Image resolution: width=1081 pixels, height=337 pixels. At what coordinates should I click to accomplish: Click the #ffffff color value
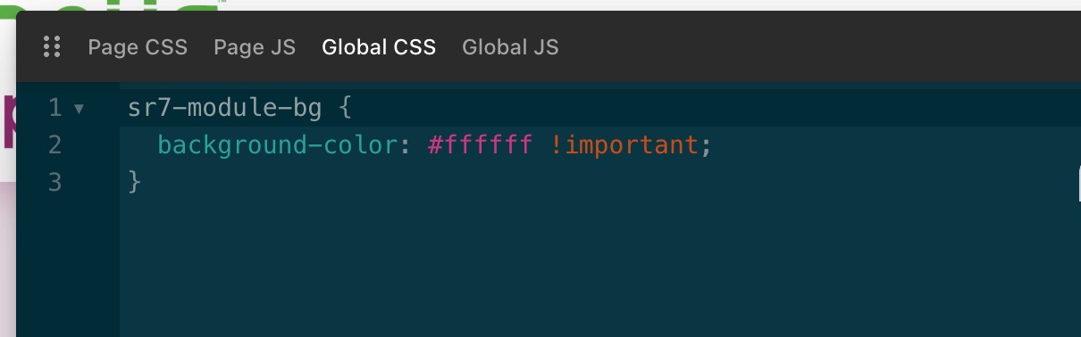tap(481, 144)
